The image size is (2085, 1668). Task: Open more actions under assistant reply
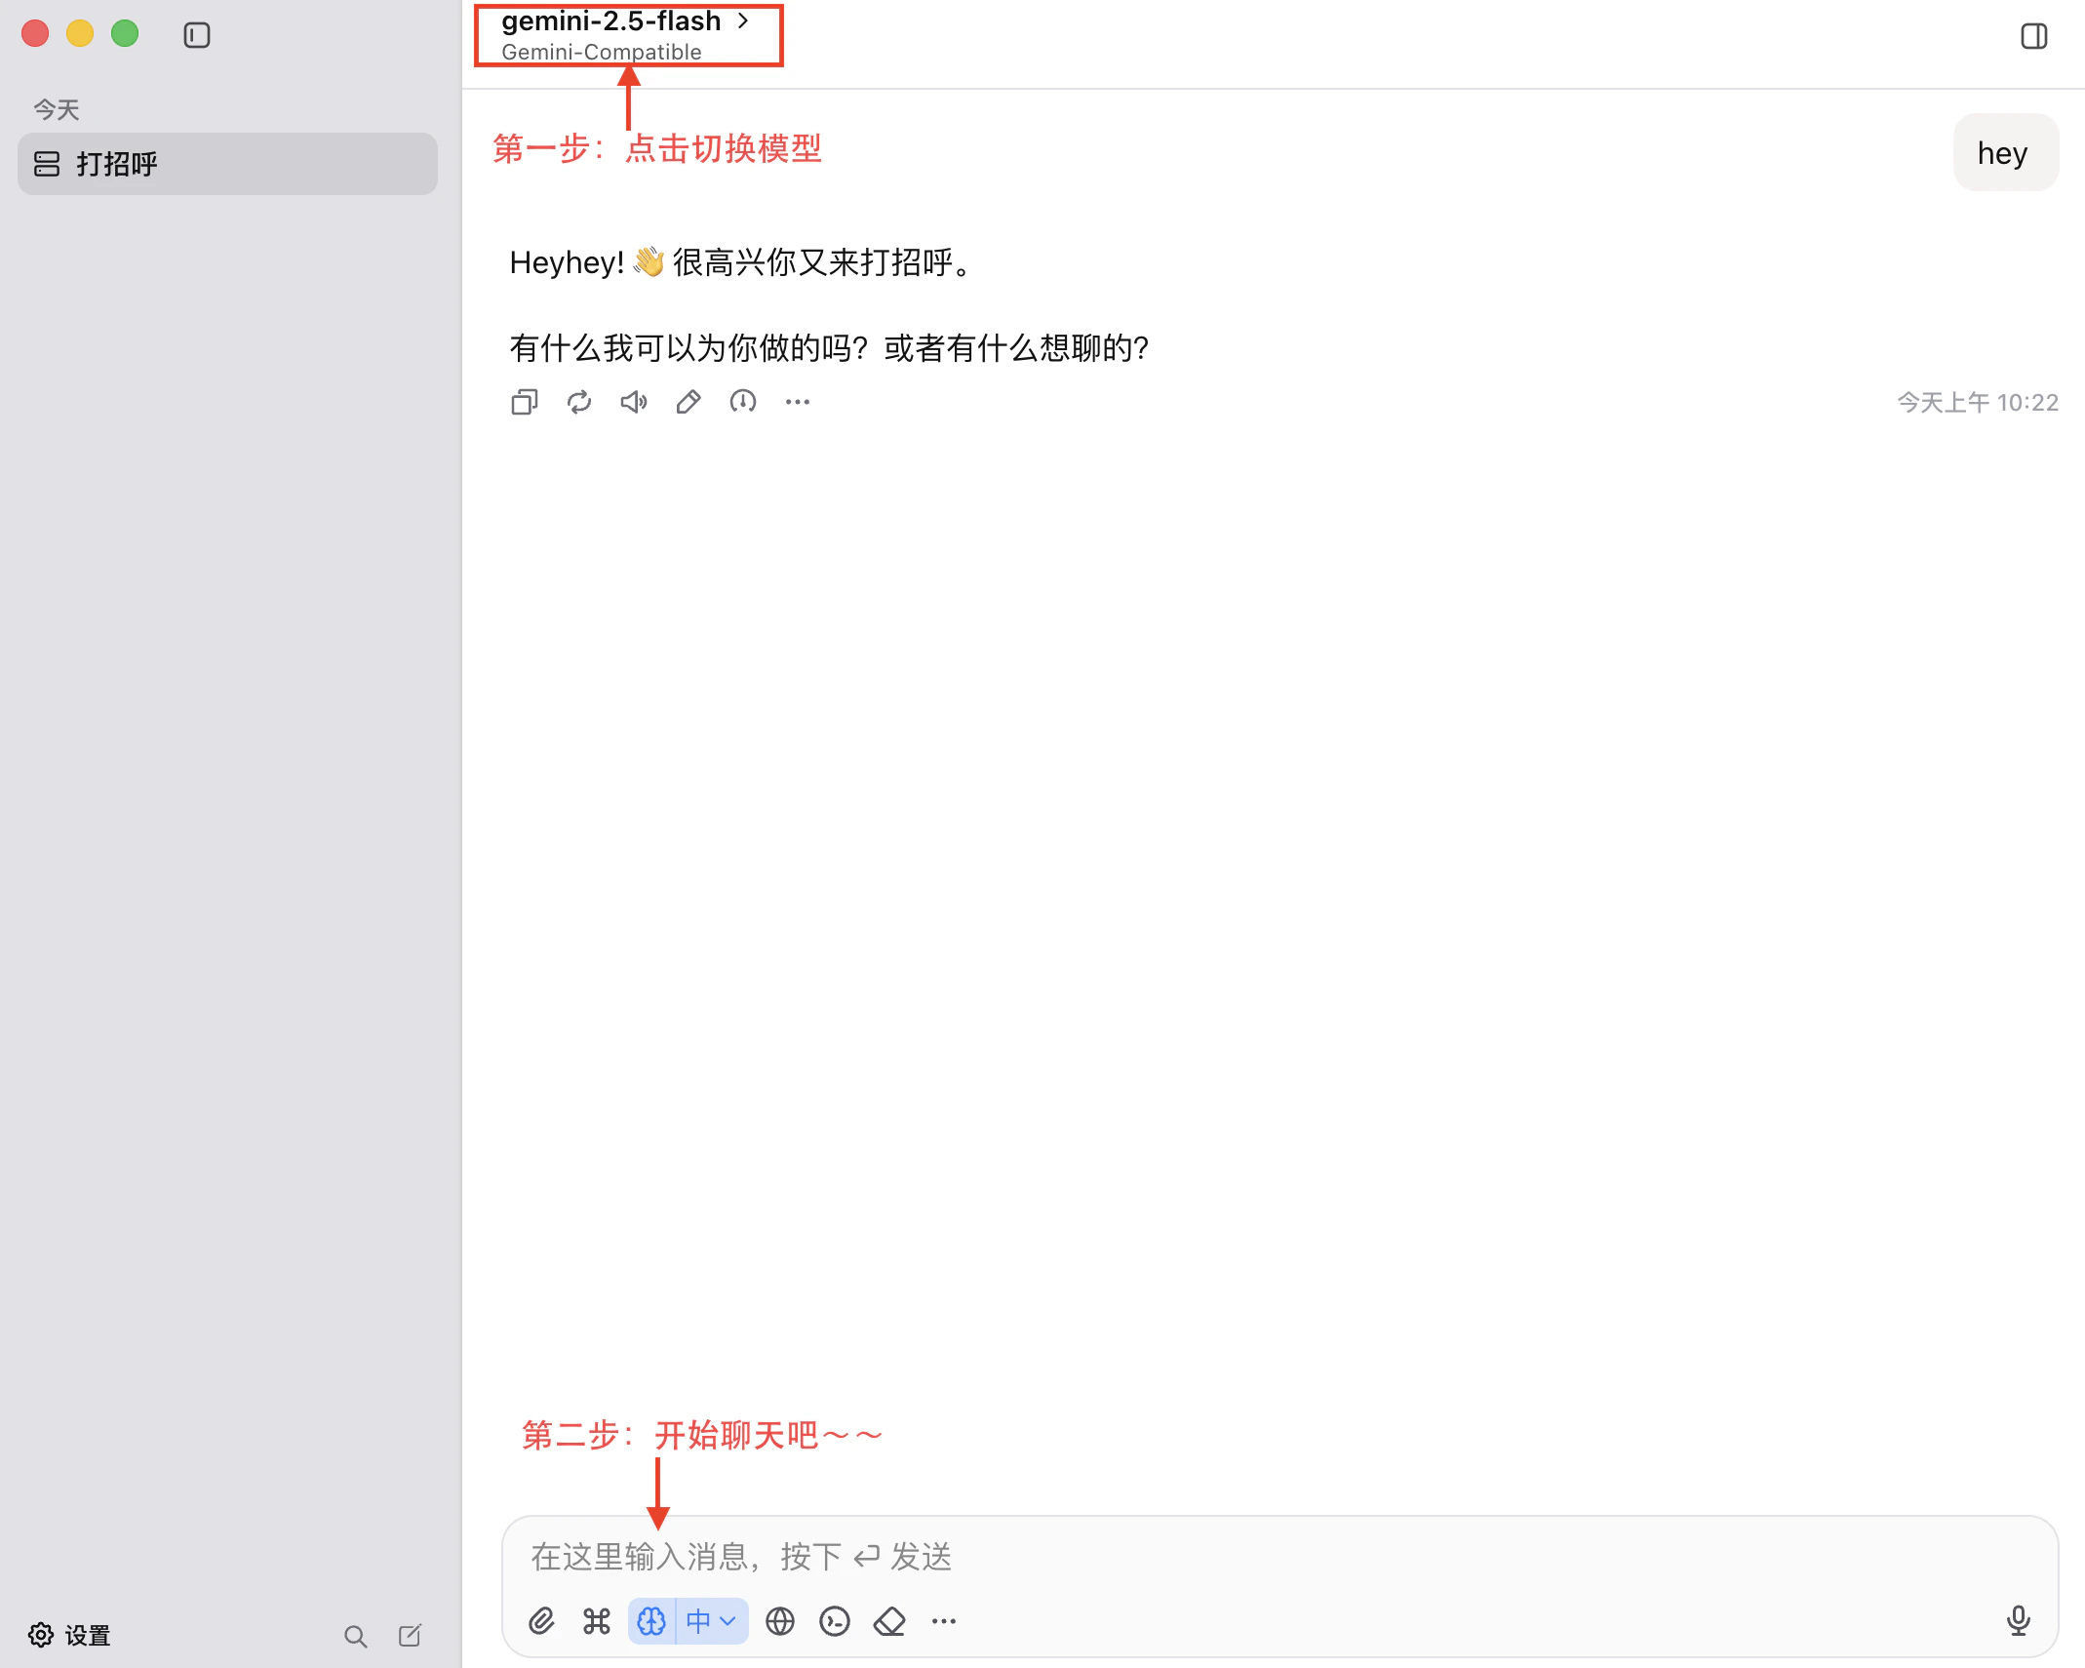(798, 402)
